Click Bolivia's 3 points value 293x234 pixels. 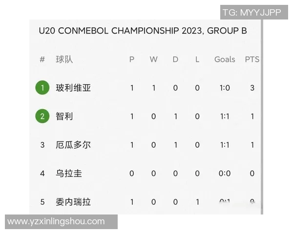tap(252, 88)
